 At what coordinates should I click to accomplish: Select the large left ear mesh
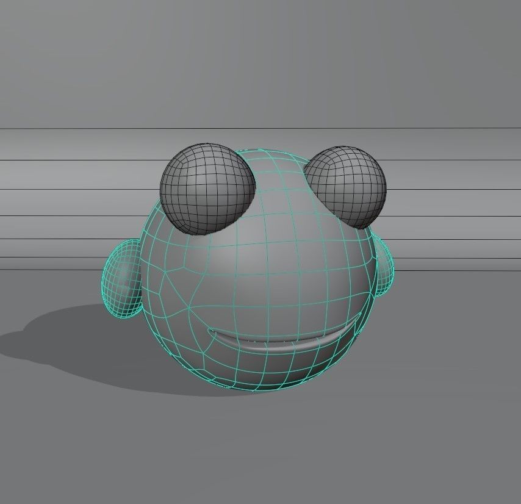pos(122,278)
